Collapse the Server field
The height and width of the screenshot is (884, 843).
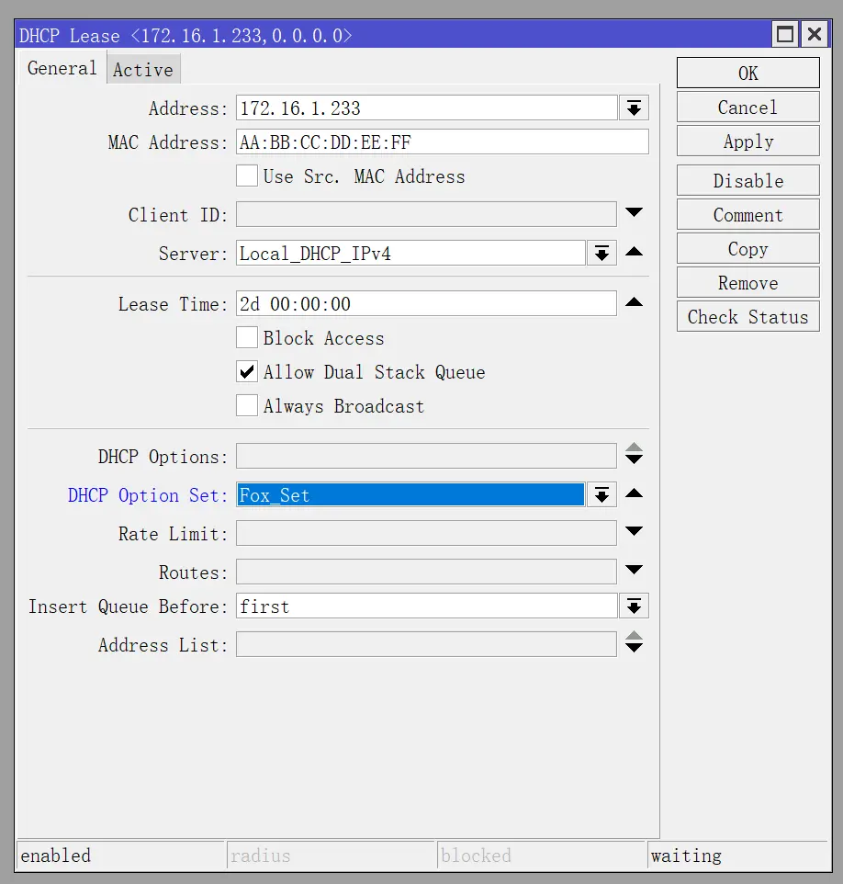click(x=634, y=252)
